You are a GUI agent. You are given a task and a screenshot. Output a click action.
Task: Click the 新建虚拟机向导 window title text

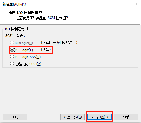coord(14,4)
